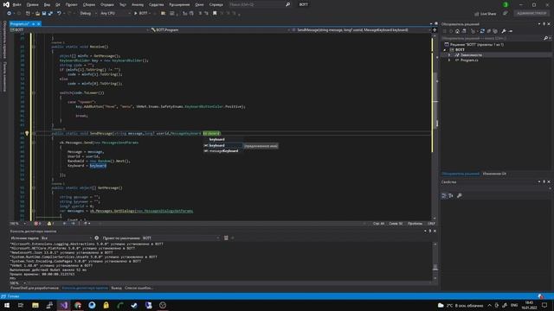Click the warnings count indicator below editor
554x311 pixels.
50,224
